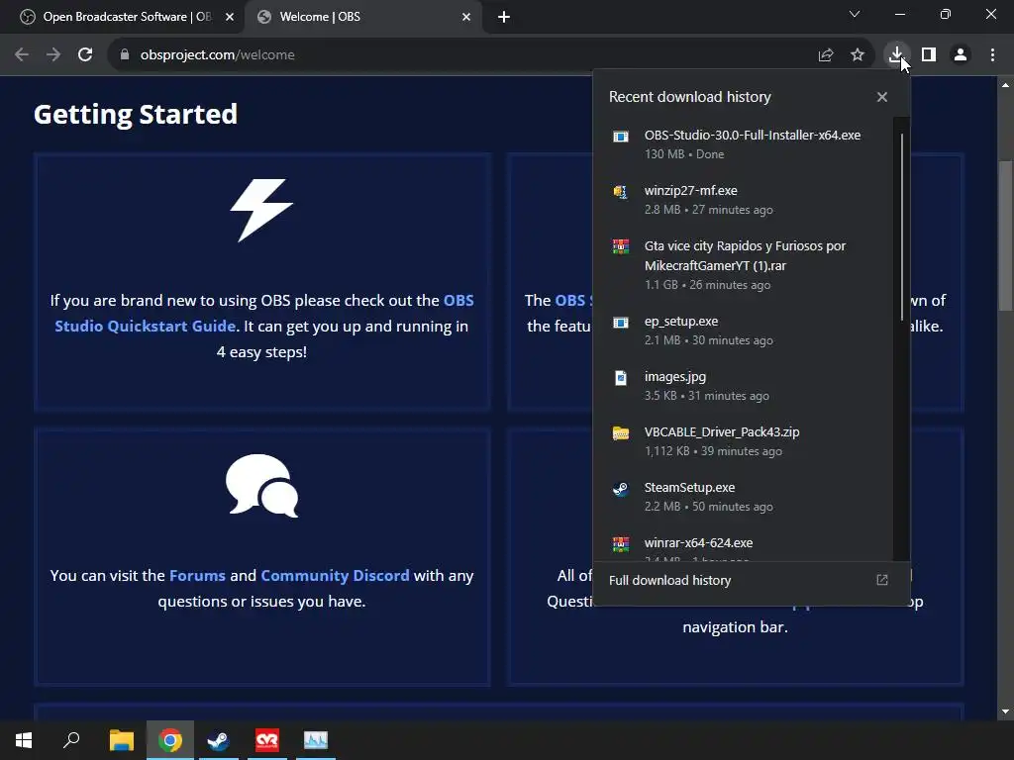Screen dimensions: 1014x760
Task: Open winrar-x64-624.exe file name
Action: pos(698,543)
